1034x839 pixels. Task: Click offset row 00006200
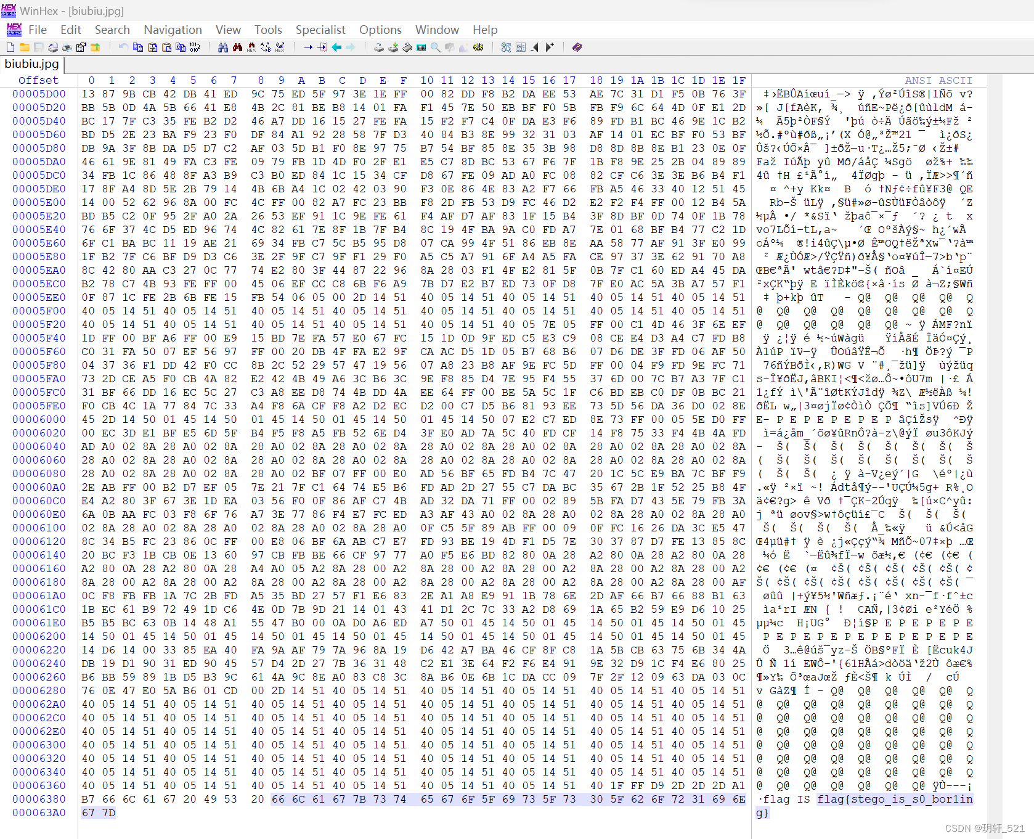click(x=39, y=636)
